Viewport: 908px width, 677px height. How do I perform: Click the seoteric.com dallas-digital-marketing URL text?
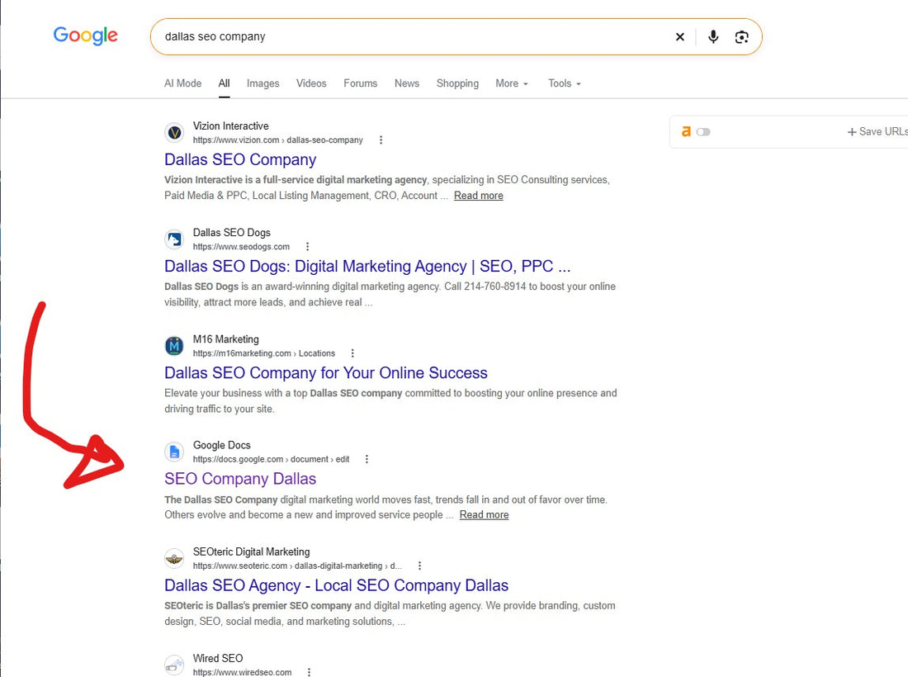pos(297,566)
